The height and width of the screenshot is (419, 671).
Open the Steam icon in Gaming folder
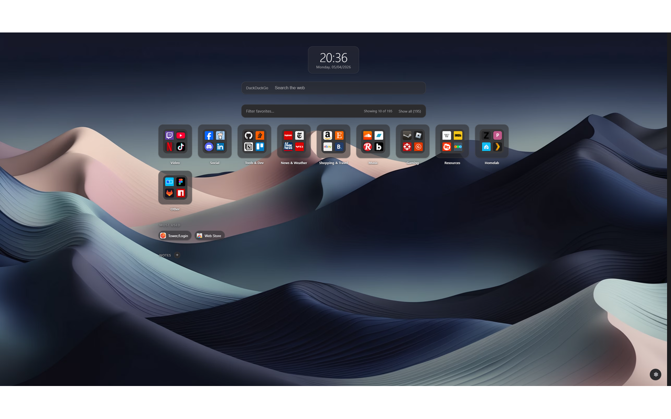click(407, 136)
